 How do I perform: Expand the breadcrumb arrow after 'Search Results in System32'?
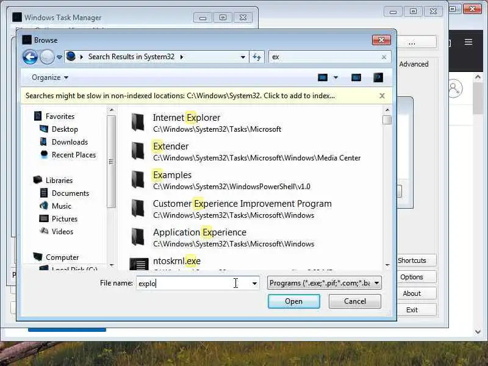pos(182,57)
